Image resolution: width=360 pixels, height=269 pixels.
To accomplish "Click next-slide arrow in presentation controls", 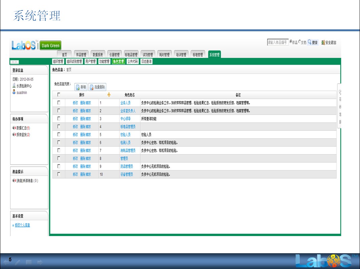I will [x=40, y=262].
